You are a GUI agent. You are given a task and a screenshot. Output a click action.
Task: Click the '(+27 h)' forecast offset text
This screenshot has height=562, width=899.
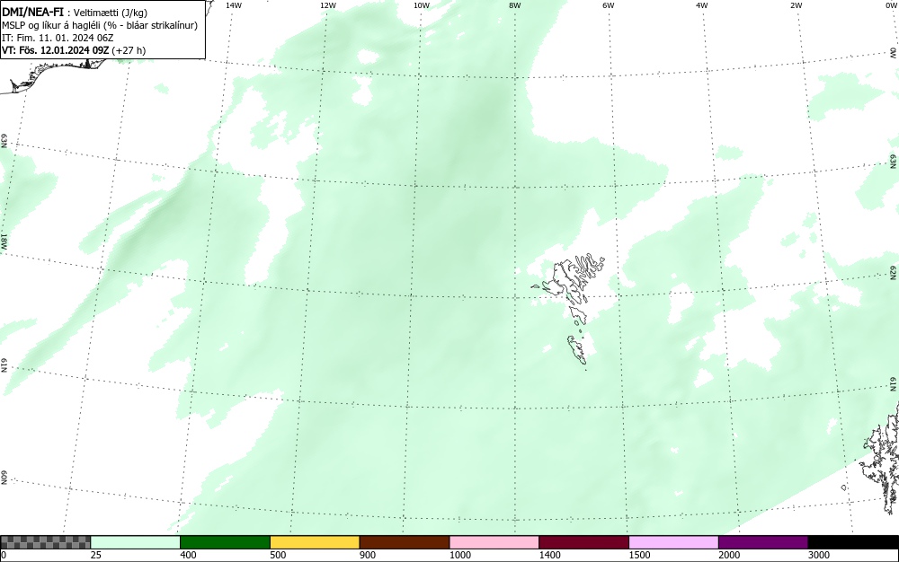point(129,50)
